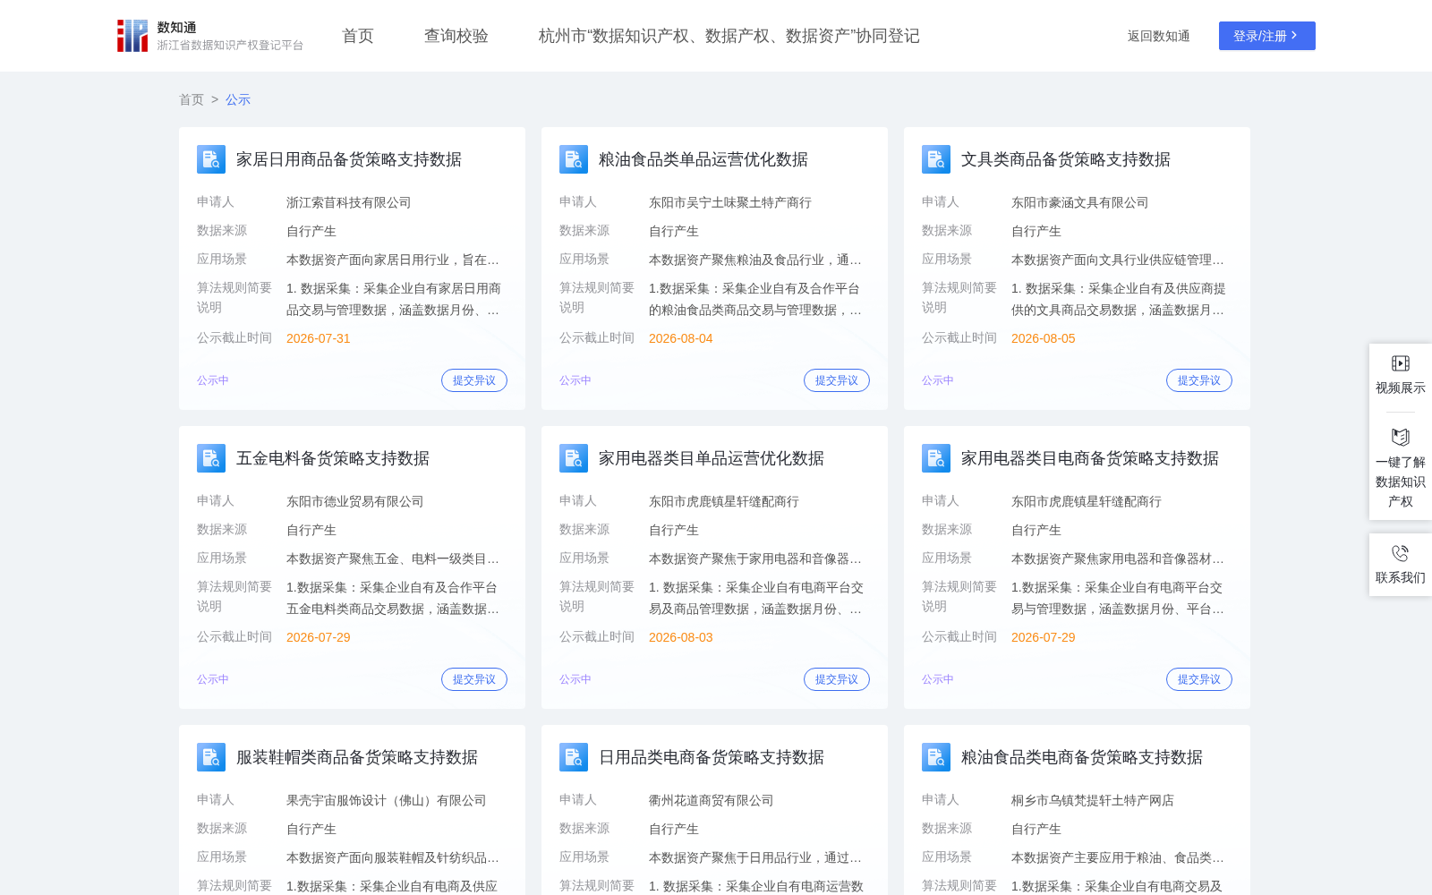This screenshot has width=1432, height=895.
Task: Click the document icon of 服装鞋帽类商品备货策略支持数据
Action: point(211,757)
